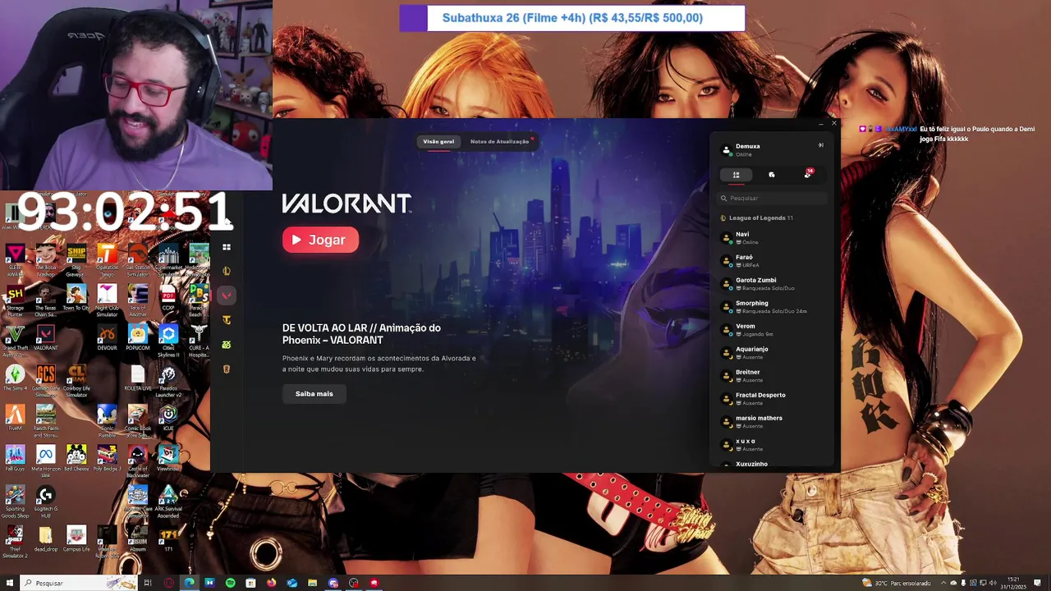This screenshot has height=591, width=1051.
Task: Open friend requests icon with 14 badge
Action: [808, 174]
